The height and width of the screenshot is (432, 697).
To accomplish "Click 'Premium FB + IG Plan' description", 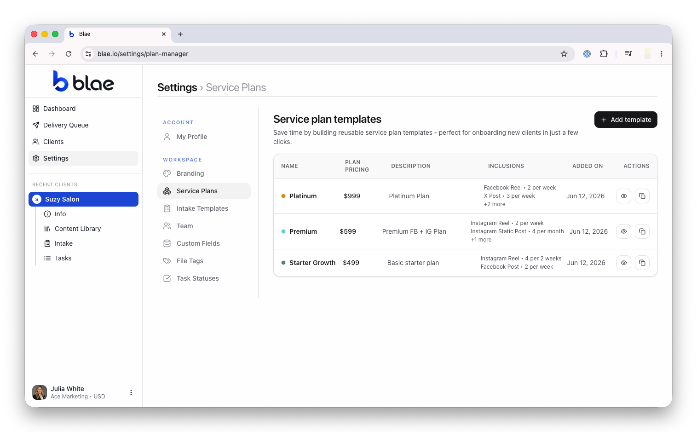I will pyautogui.click(x=414, y=231).
